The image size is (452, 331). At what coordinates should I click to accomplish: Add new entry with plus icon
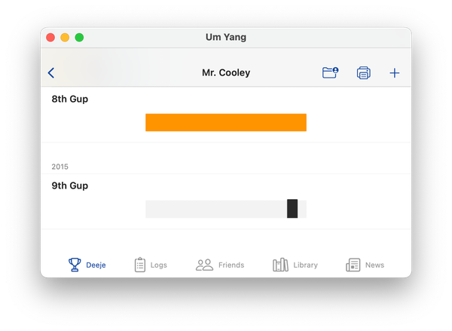[394, 72]
